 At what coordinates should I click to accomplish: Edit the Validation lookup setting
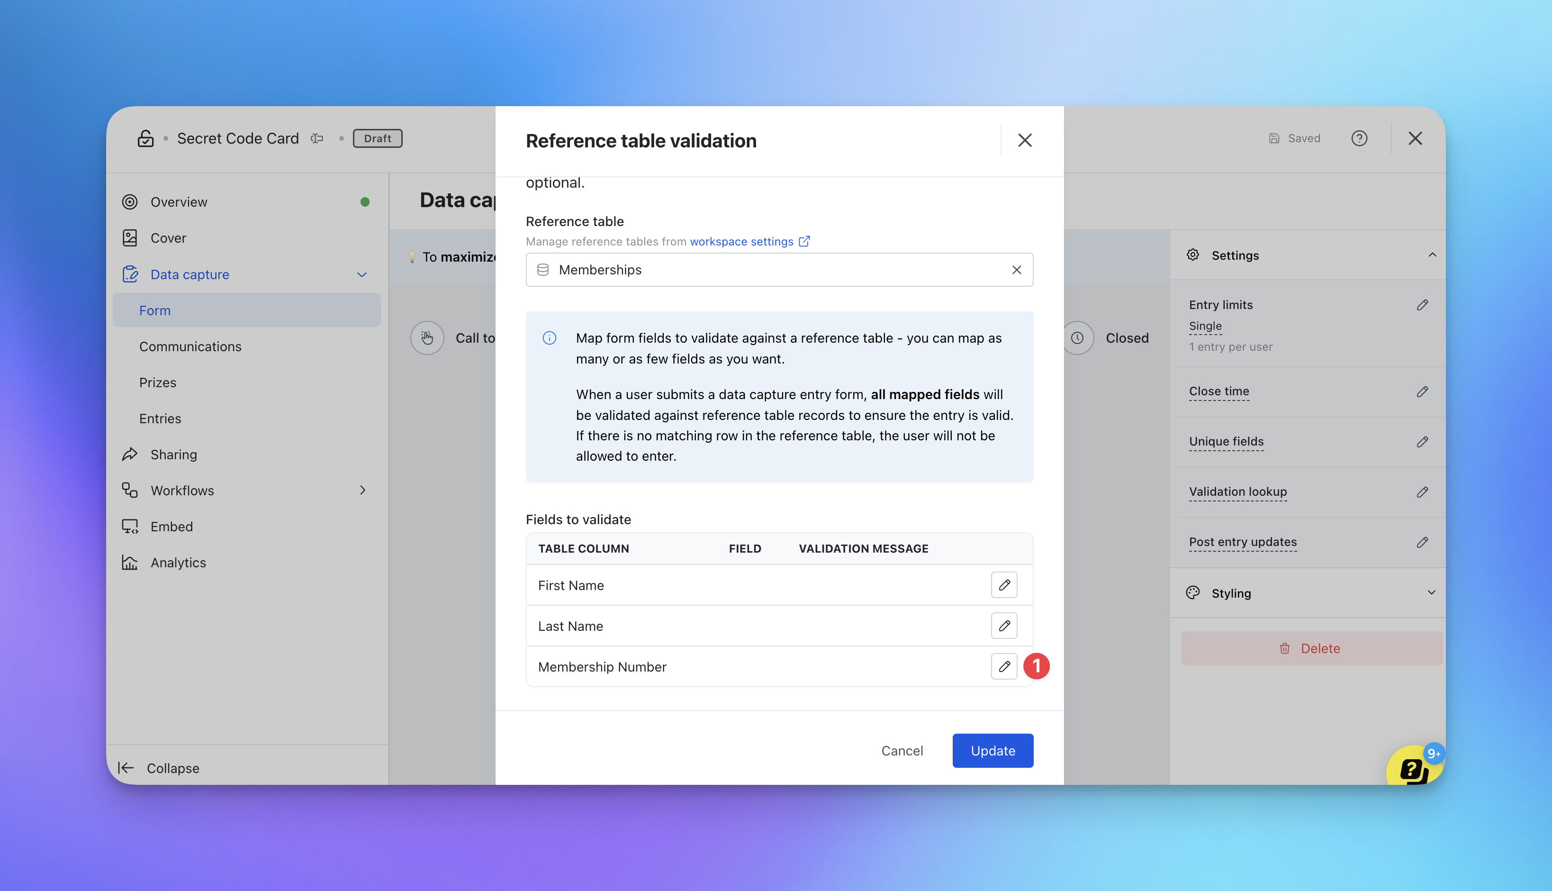(1422, 491)
